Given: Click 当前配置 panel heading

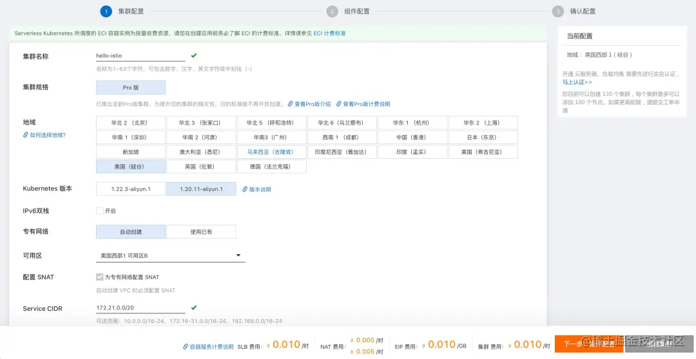Looking at the screenshot, I should click(x=580, y=36).
